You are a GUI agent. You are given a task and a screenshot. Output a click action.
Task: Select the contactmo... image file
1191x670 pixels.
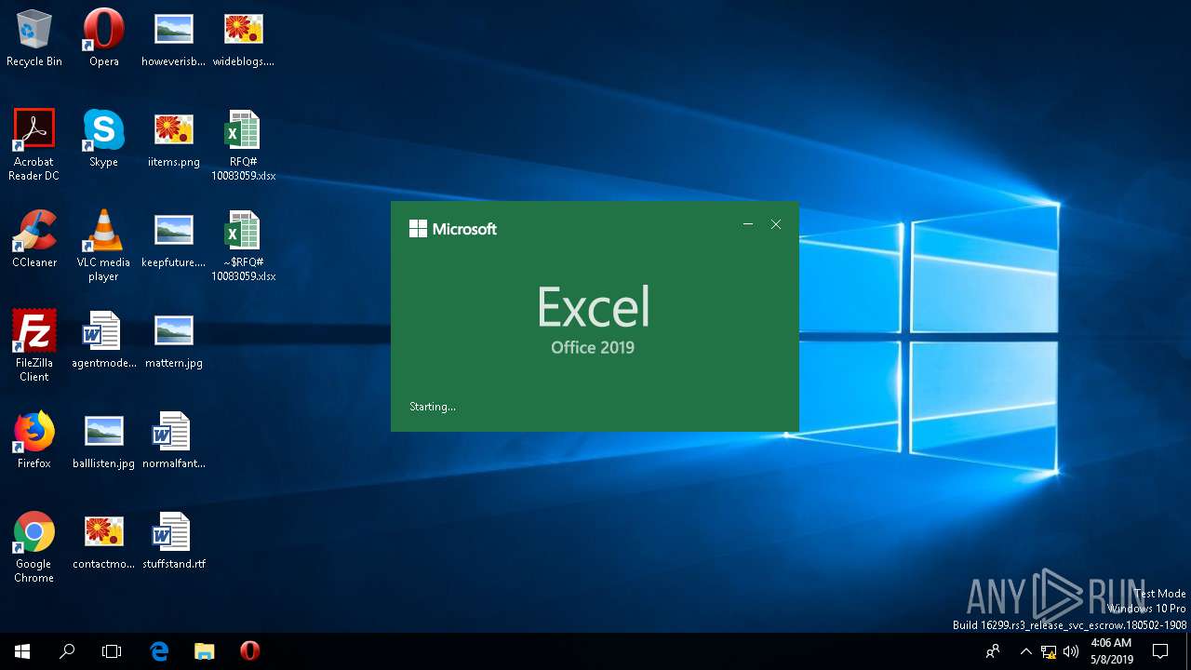103,542
